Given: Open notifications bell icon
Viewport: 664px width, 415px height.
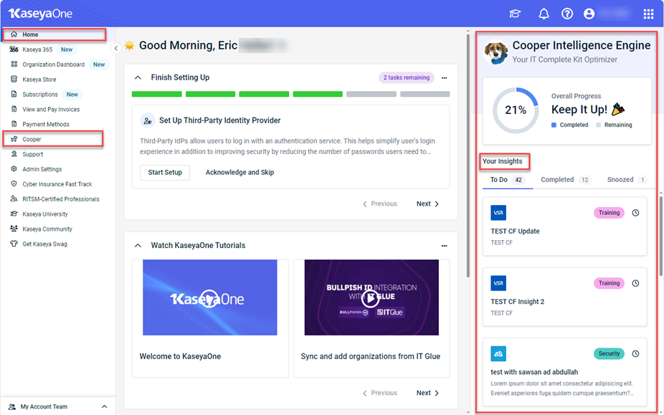Looking at the screenshot, I should coord(544,14).
